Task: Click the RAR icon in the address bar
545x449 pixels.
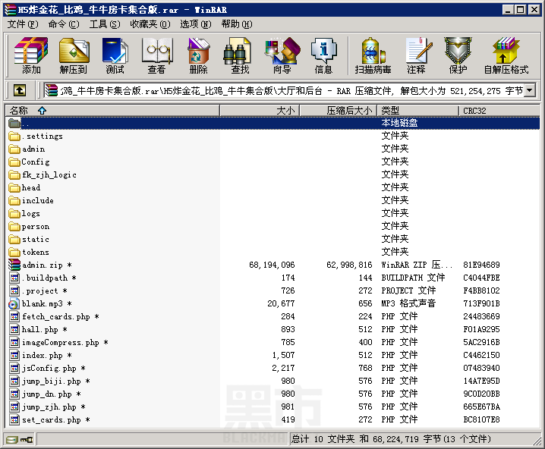Action: [x=52, y=90]
